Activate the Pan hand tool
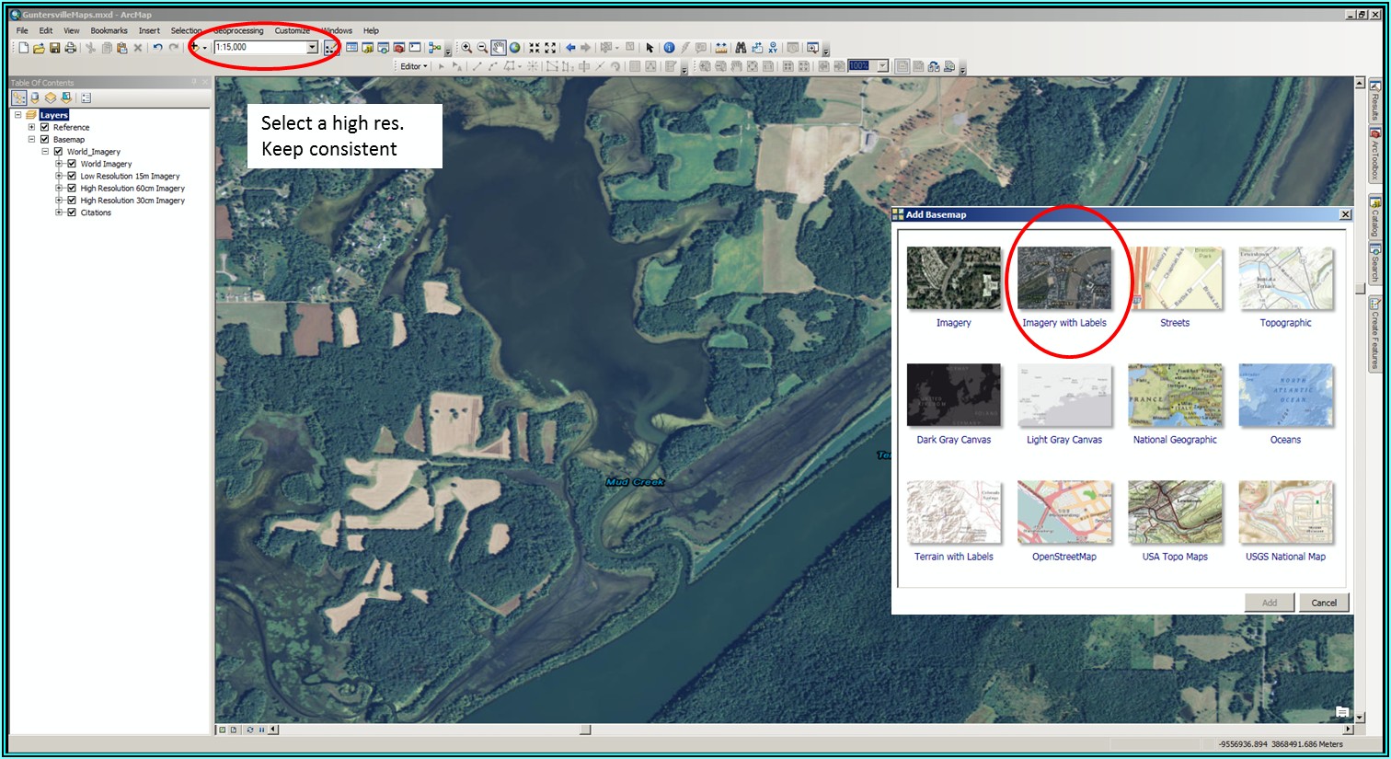 [x=498, y=48]
